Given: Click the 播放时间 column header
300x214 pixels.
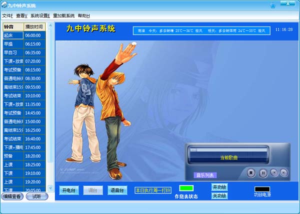Looking at the screenshot, I should pos(34,27).
